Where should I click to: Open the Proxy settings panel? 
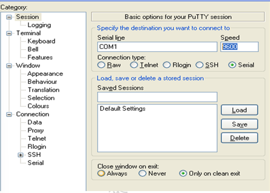click(x=36, y=131)
